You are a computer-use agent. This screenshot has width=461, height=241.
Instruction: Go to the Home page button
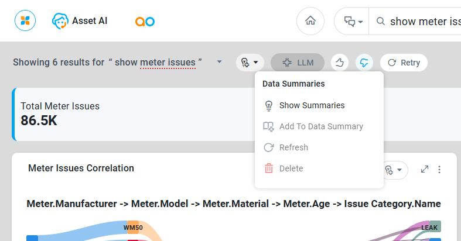tap(310, 21)
